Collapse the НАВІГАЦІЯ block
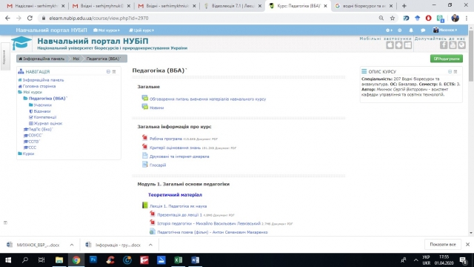Viewport: 474px width, 267px height. [108, 72]
